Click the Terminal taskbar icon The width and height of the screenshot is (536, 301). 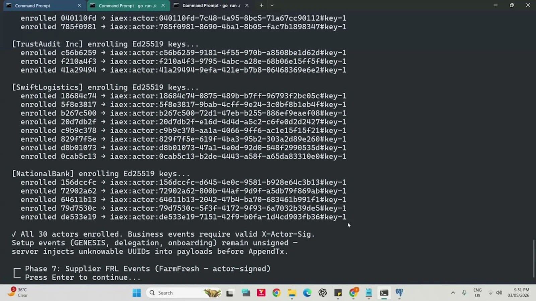pos(384,293)
